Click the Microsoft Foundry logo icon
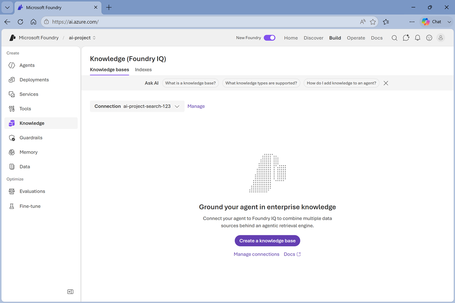Screen dimensions: 455x303 click(x=13, y=37)
